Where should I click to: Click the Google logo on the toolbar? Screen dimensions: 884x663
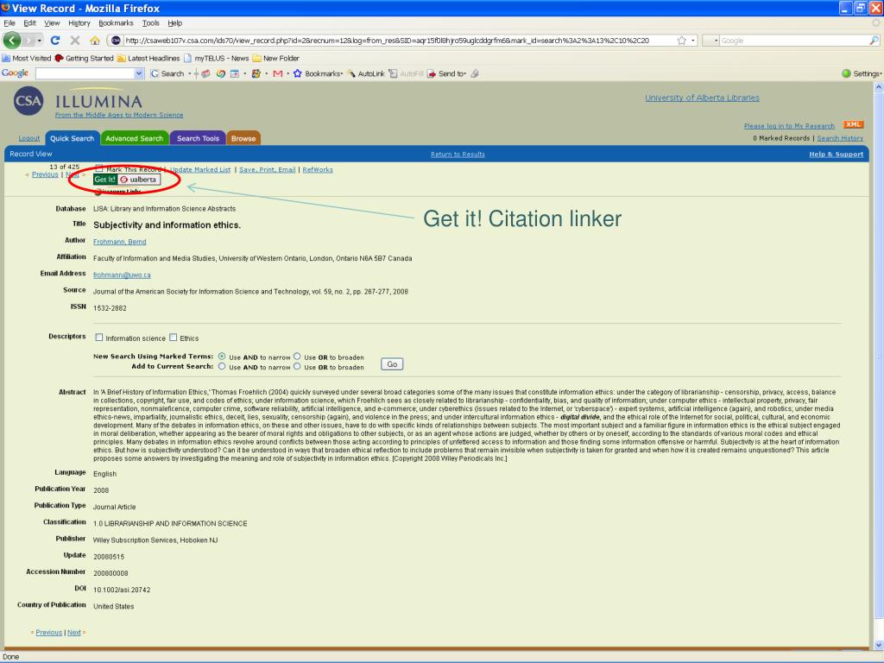click(16, 73)
